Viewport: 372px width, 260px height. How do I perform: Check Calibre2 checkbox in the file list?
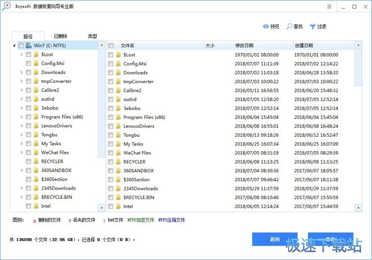pos(111,91)
